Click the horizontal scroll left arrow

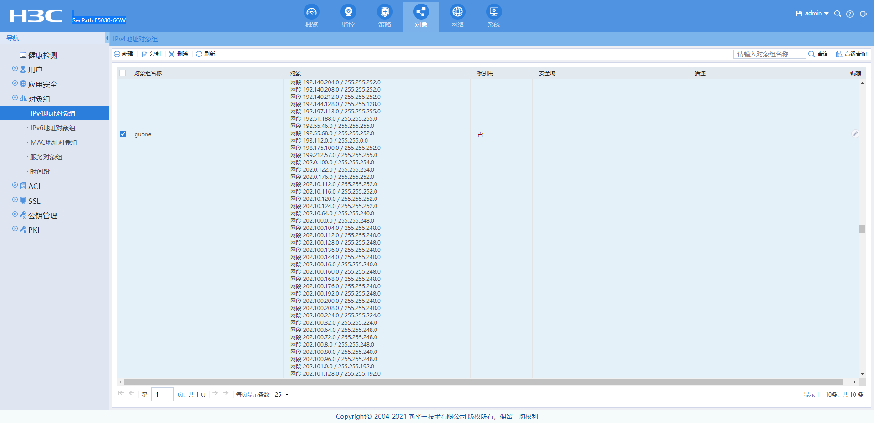[x=120, y=382]
